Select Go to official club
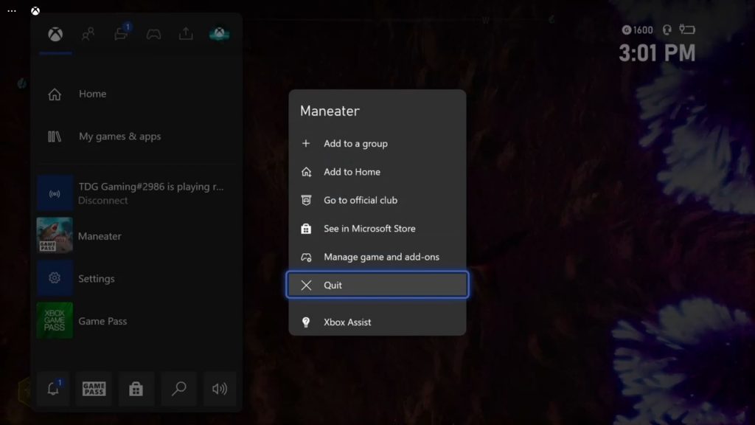Image resolution: width=755 pixels, height=425 pixels. (x=377, y=201)
